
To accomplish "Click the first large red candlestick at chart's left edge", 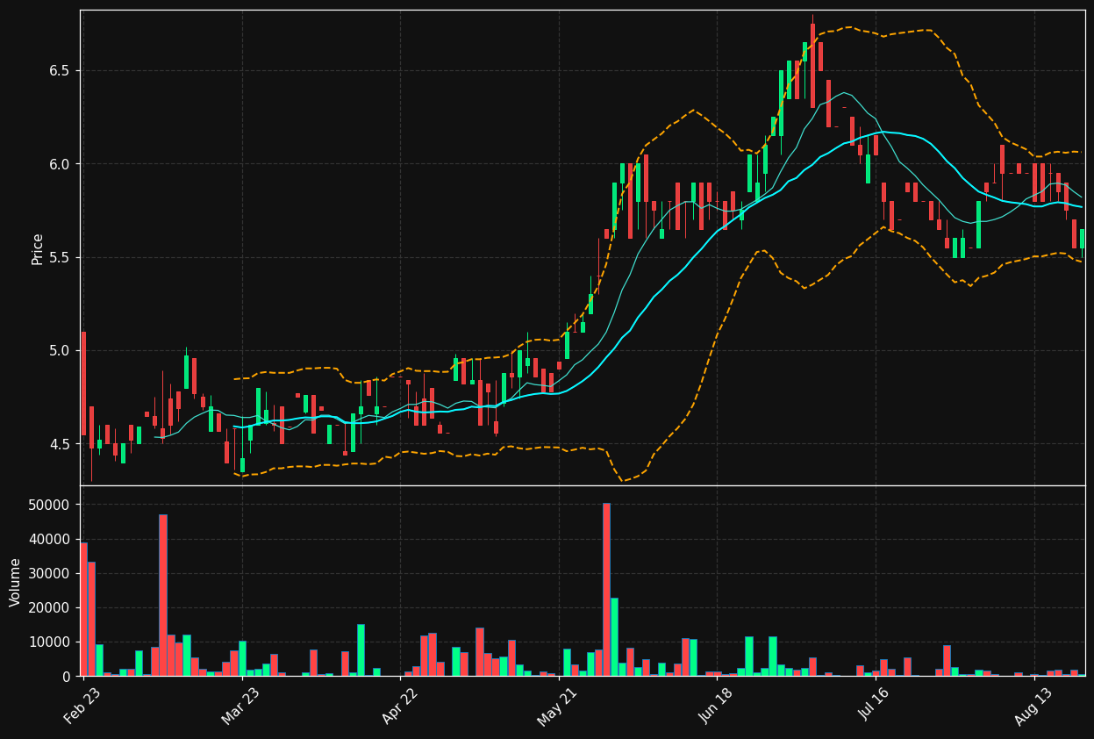I will [x=83, y=384].
